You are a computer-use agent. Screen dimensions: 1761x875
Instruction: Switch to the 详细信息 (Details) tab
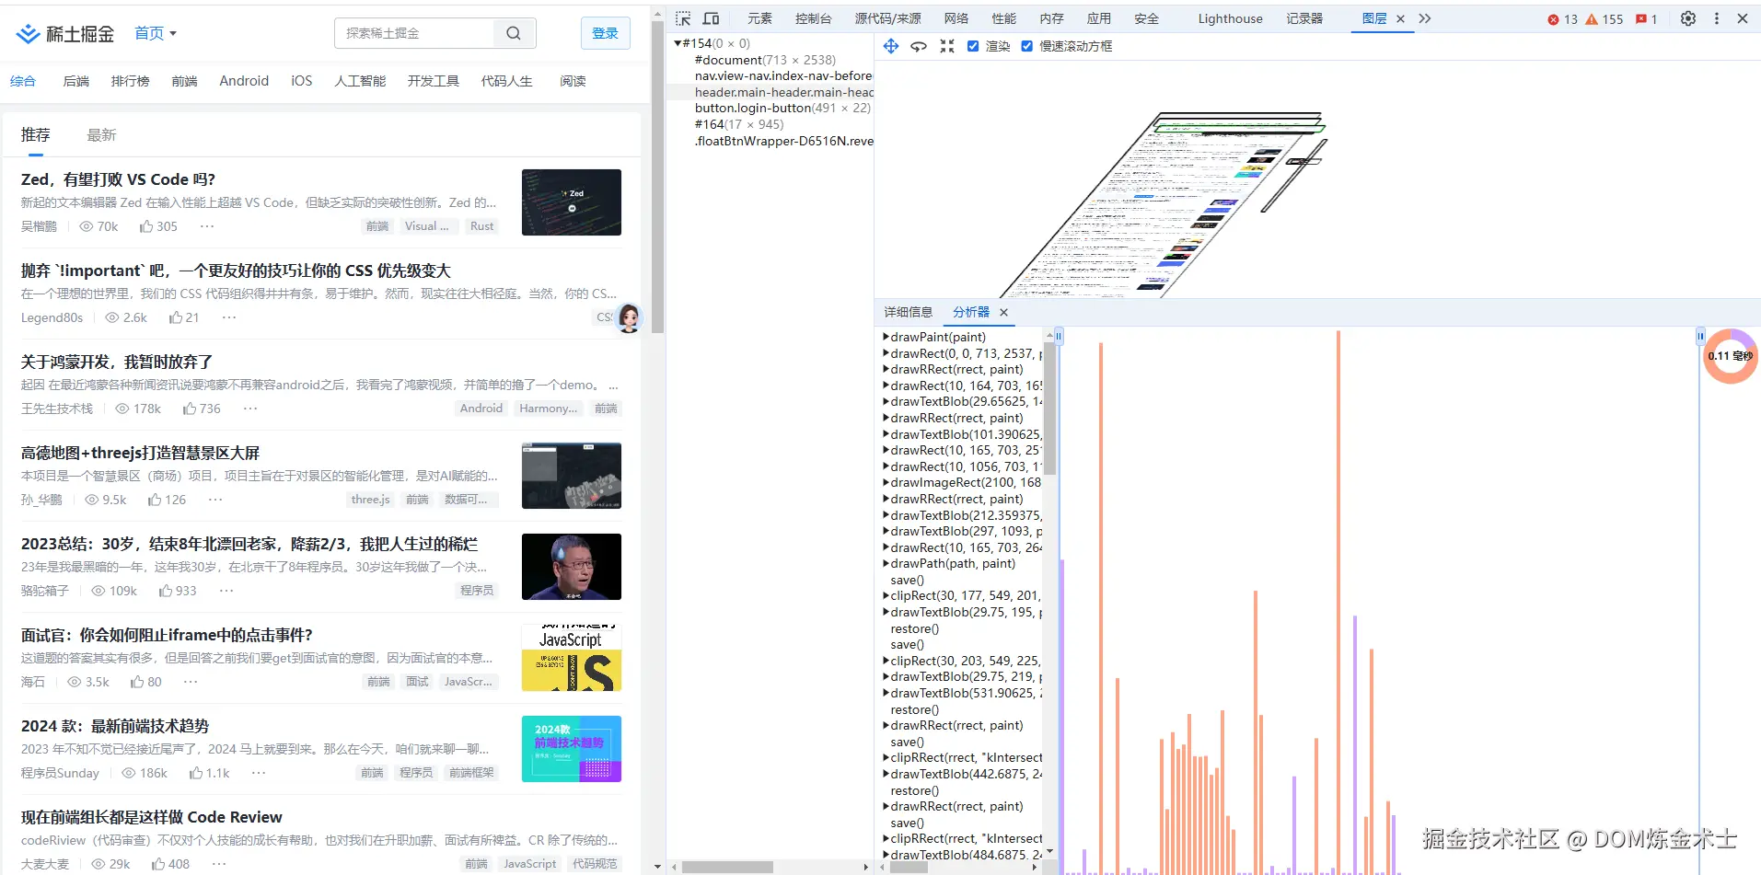tap(909, 313)
